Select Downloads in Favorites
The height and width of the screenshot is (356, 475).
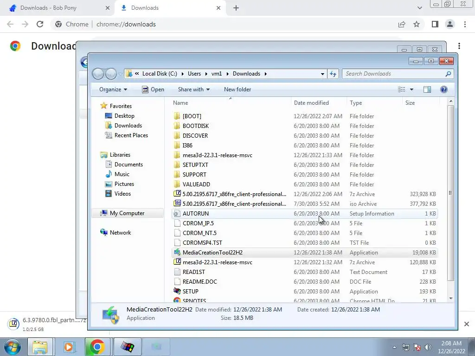[128, 125]
